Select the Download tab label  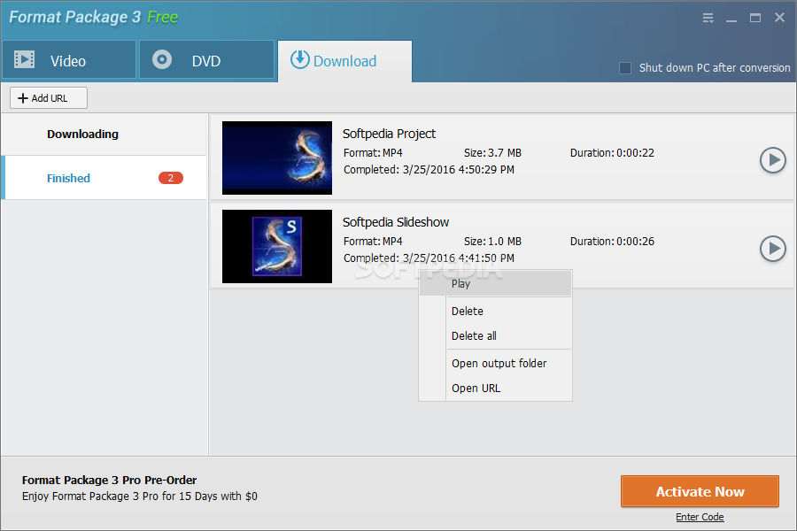pos(344,61)
